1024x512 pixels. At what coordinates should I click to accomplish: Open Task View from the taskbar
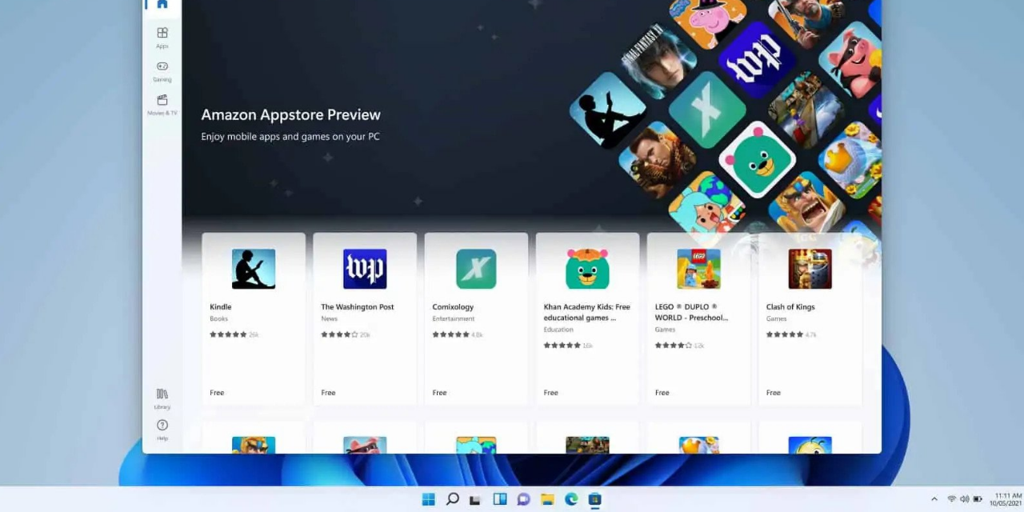tap(475, 500)
